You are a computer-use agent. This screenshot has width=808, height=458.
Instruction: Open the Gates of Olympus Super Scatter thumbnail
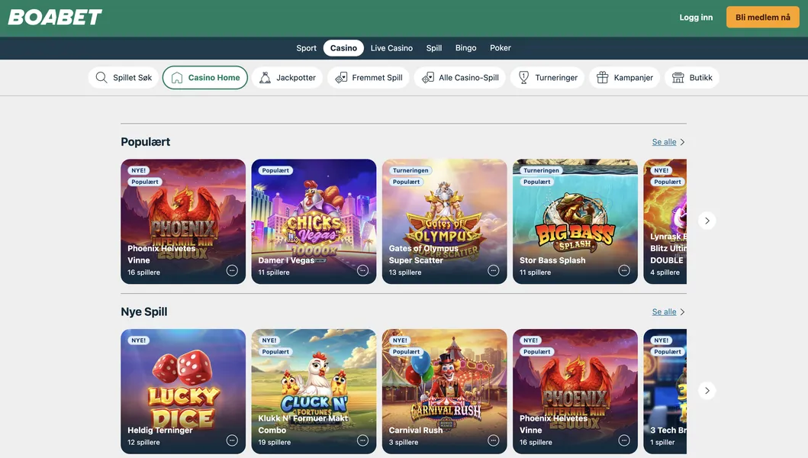click(444, 214)
